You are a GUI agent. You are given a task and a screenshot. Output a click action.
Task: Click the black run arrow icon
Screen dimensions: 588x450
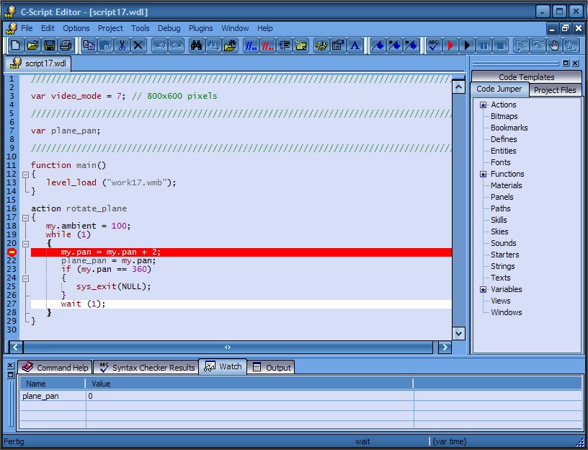(x=466, y=45)
